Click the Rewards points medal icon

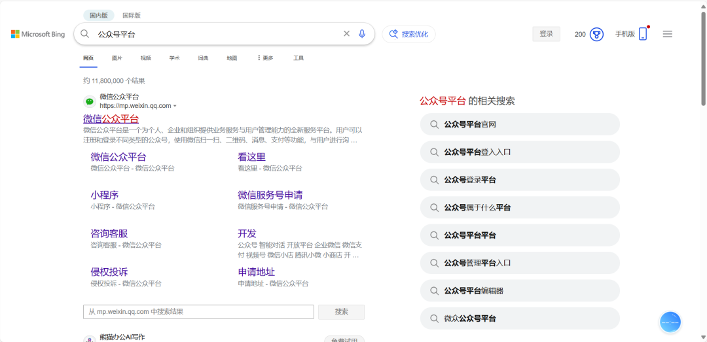(596, 34)
